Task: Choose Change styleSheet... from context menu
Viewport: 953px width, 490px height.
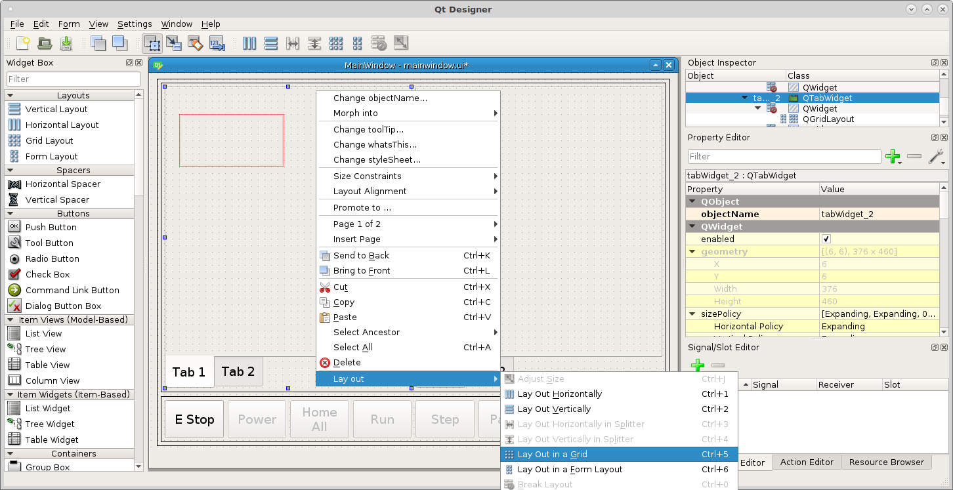Action: [408, 159]
